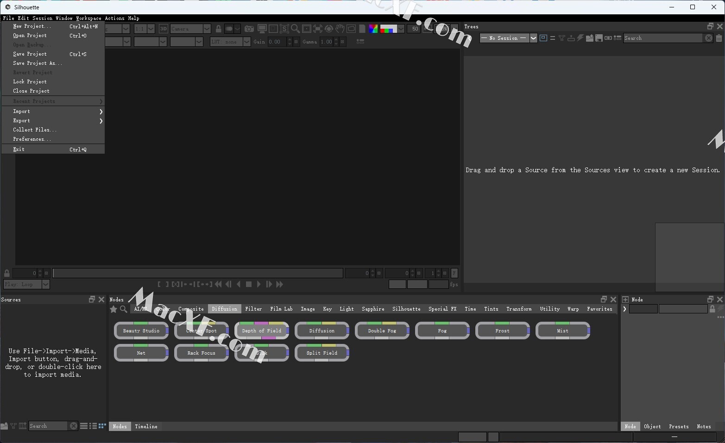Select New Project from File menu

53,26
